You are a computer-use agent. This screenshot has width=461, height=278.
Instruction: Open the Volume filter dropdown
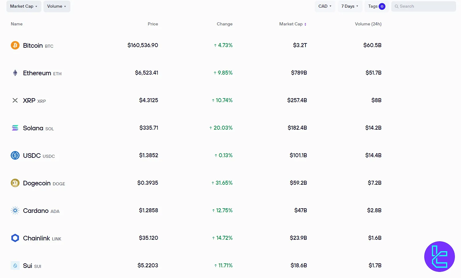57,6
